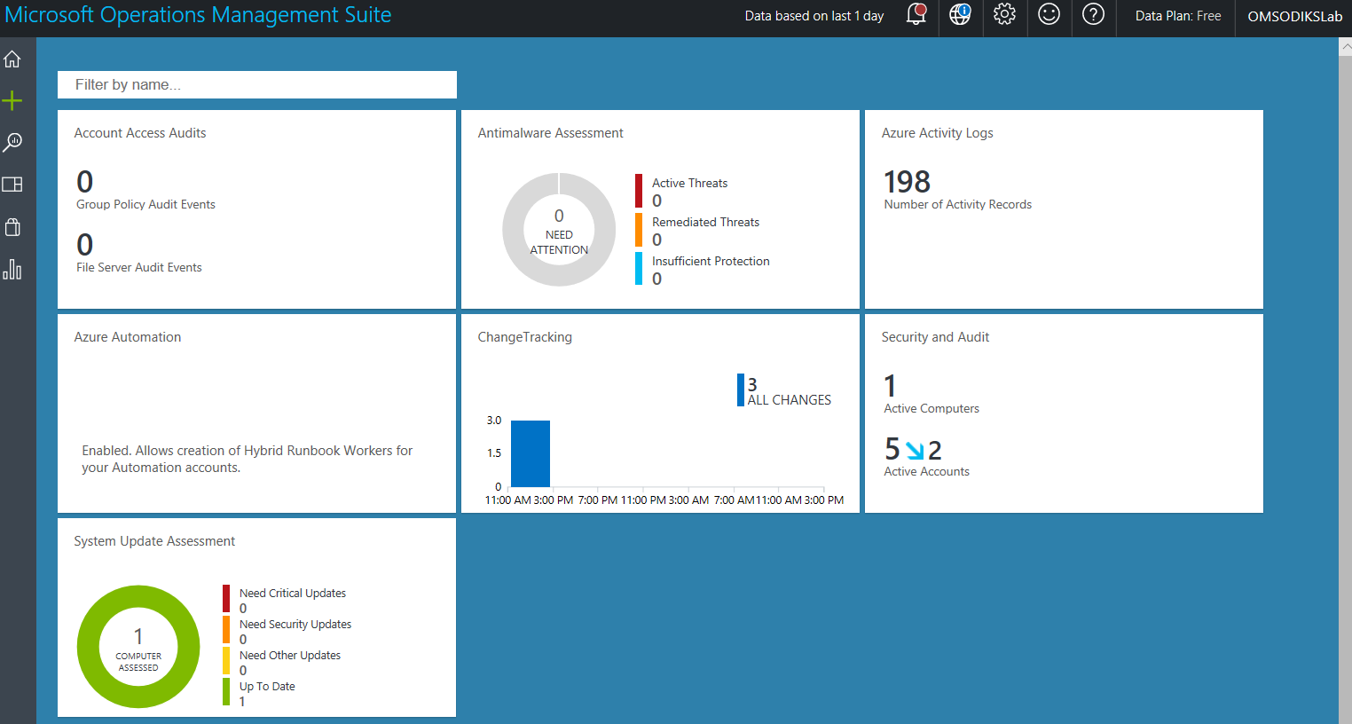This screenshot has height=724, width=1352.
Task: Click the Filter by name field
Action: tap(257, 85)
